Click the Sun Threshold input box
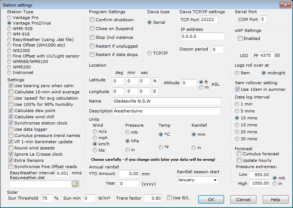 [x=47, y=198]
